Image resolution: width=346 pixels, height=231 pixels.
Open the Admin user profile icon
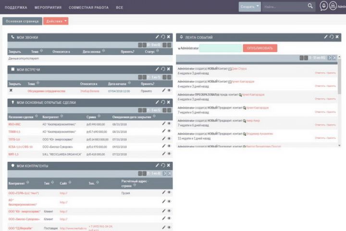pos(333,6)
